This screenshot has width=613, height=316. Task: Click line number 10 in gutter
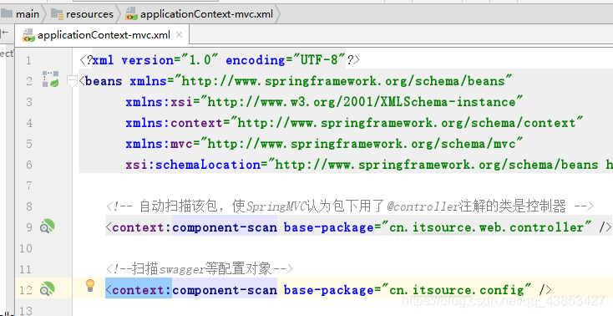[25, 248]
